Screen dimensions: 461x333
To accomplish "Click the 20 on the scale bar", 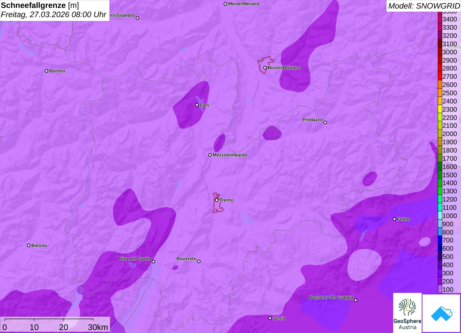I will (64, 327).
